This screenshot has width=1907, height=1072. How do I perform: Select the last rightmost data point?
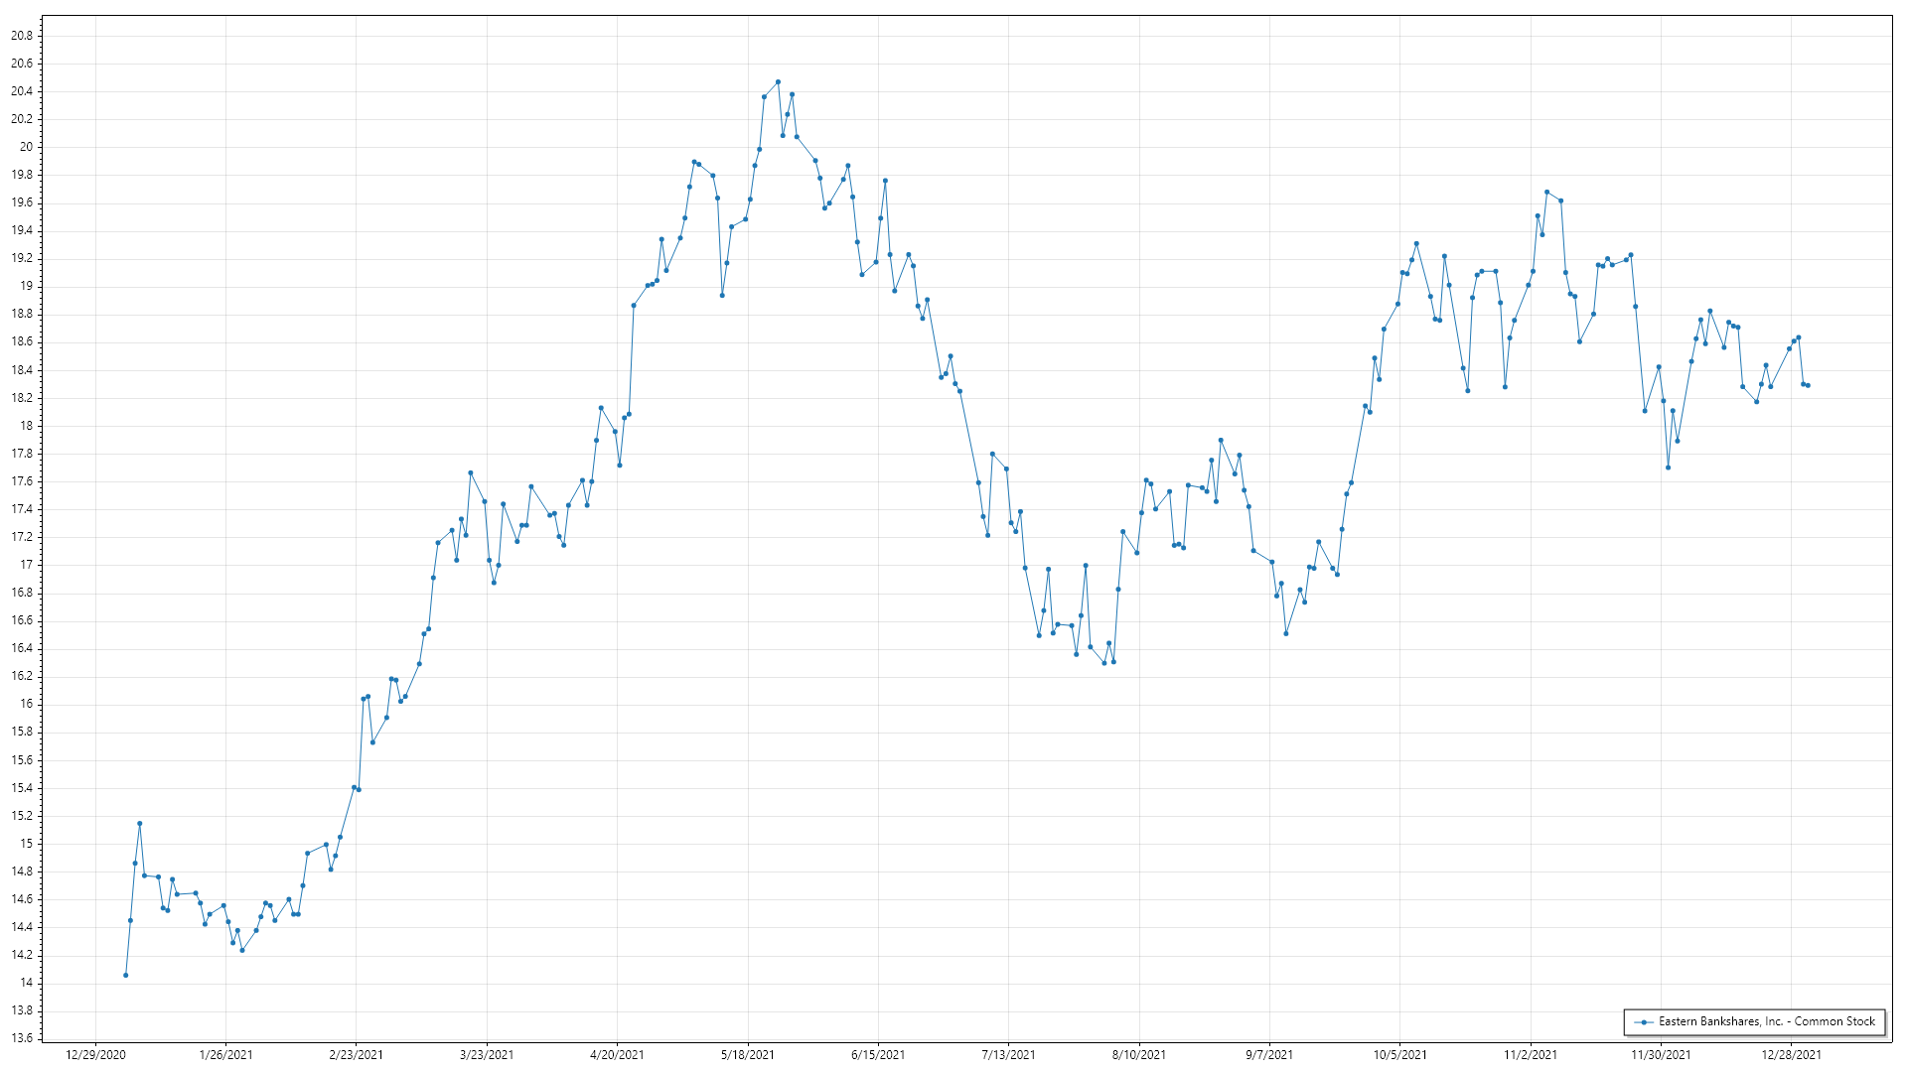(1808, 385)
